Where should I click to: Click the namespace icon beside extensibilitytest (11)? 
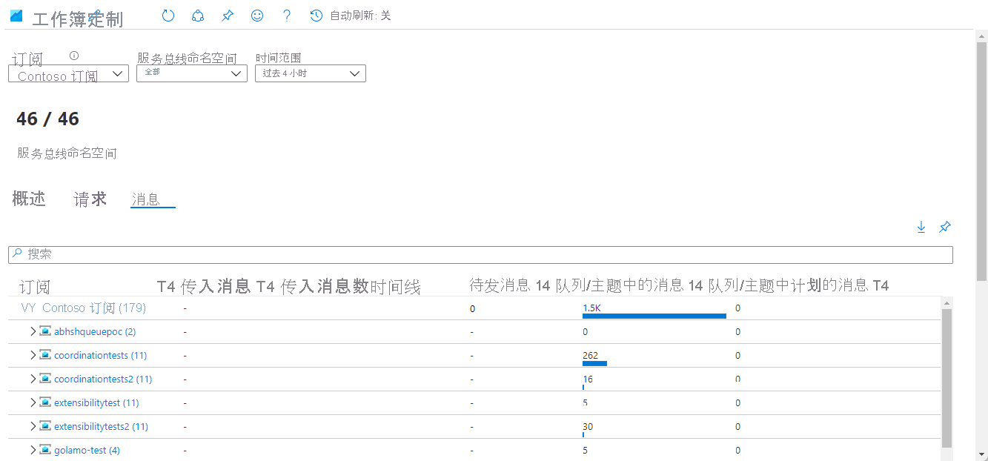45,402
